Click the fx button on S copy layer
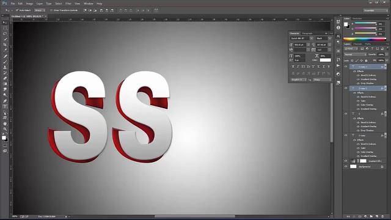The image size is (391, 220). pos(382,136)
